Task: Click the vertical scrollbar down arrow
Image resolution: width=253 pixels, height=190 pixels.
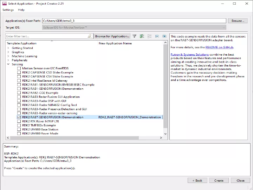Action: (x=166, y=134)
